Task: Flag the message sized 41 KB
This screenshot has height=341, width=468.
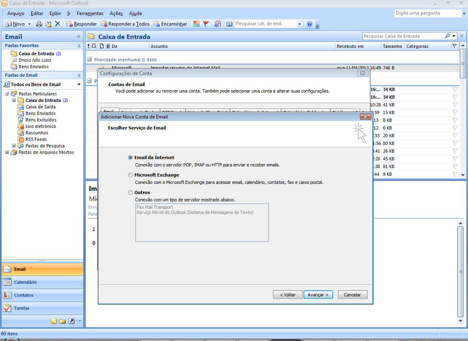Action: coord(455,105)
